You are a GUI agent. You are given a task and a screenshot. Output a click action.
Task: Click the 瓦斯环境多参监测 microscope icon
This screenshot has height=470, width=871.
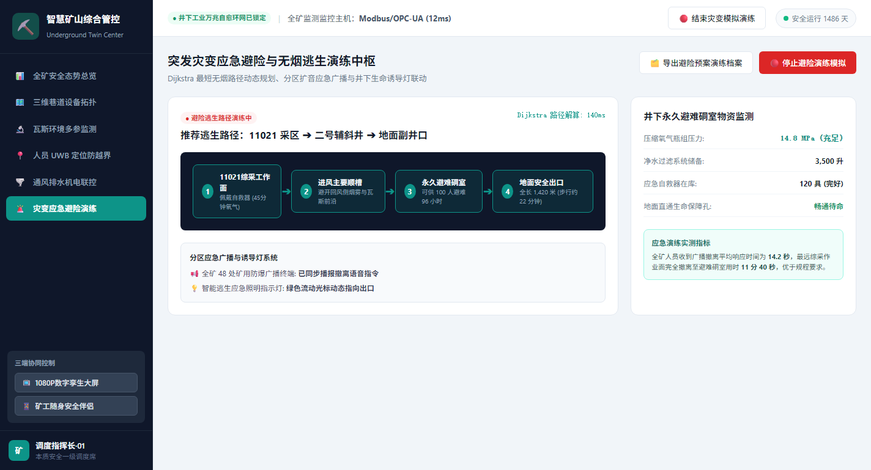tap(20, 129)
